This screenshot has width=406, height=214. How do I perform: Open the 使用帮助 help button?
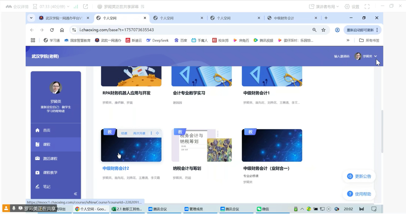pyautogui.click(x=359, y=194)
